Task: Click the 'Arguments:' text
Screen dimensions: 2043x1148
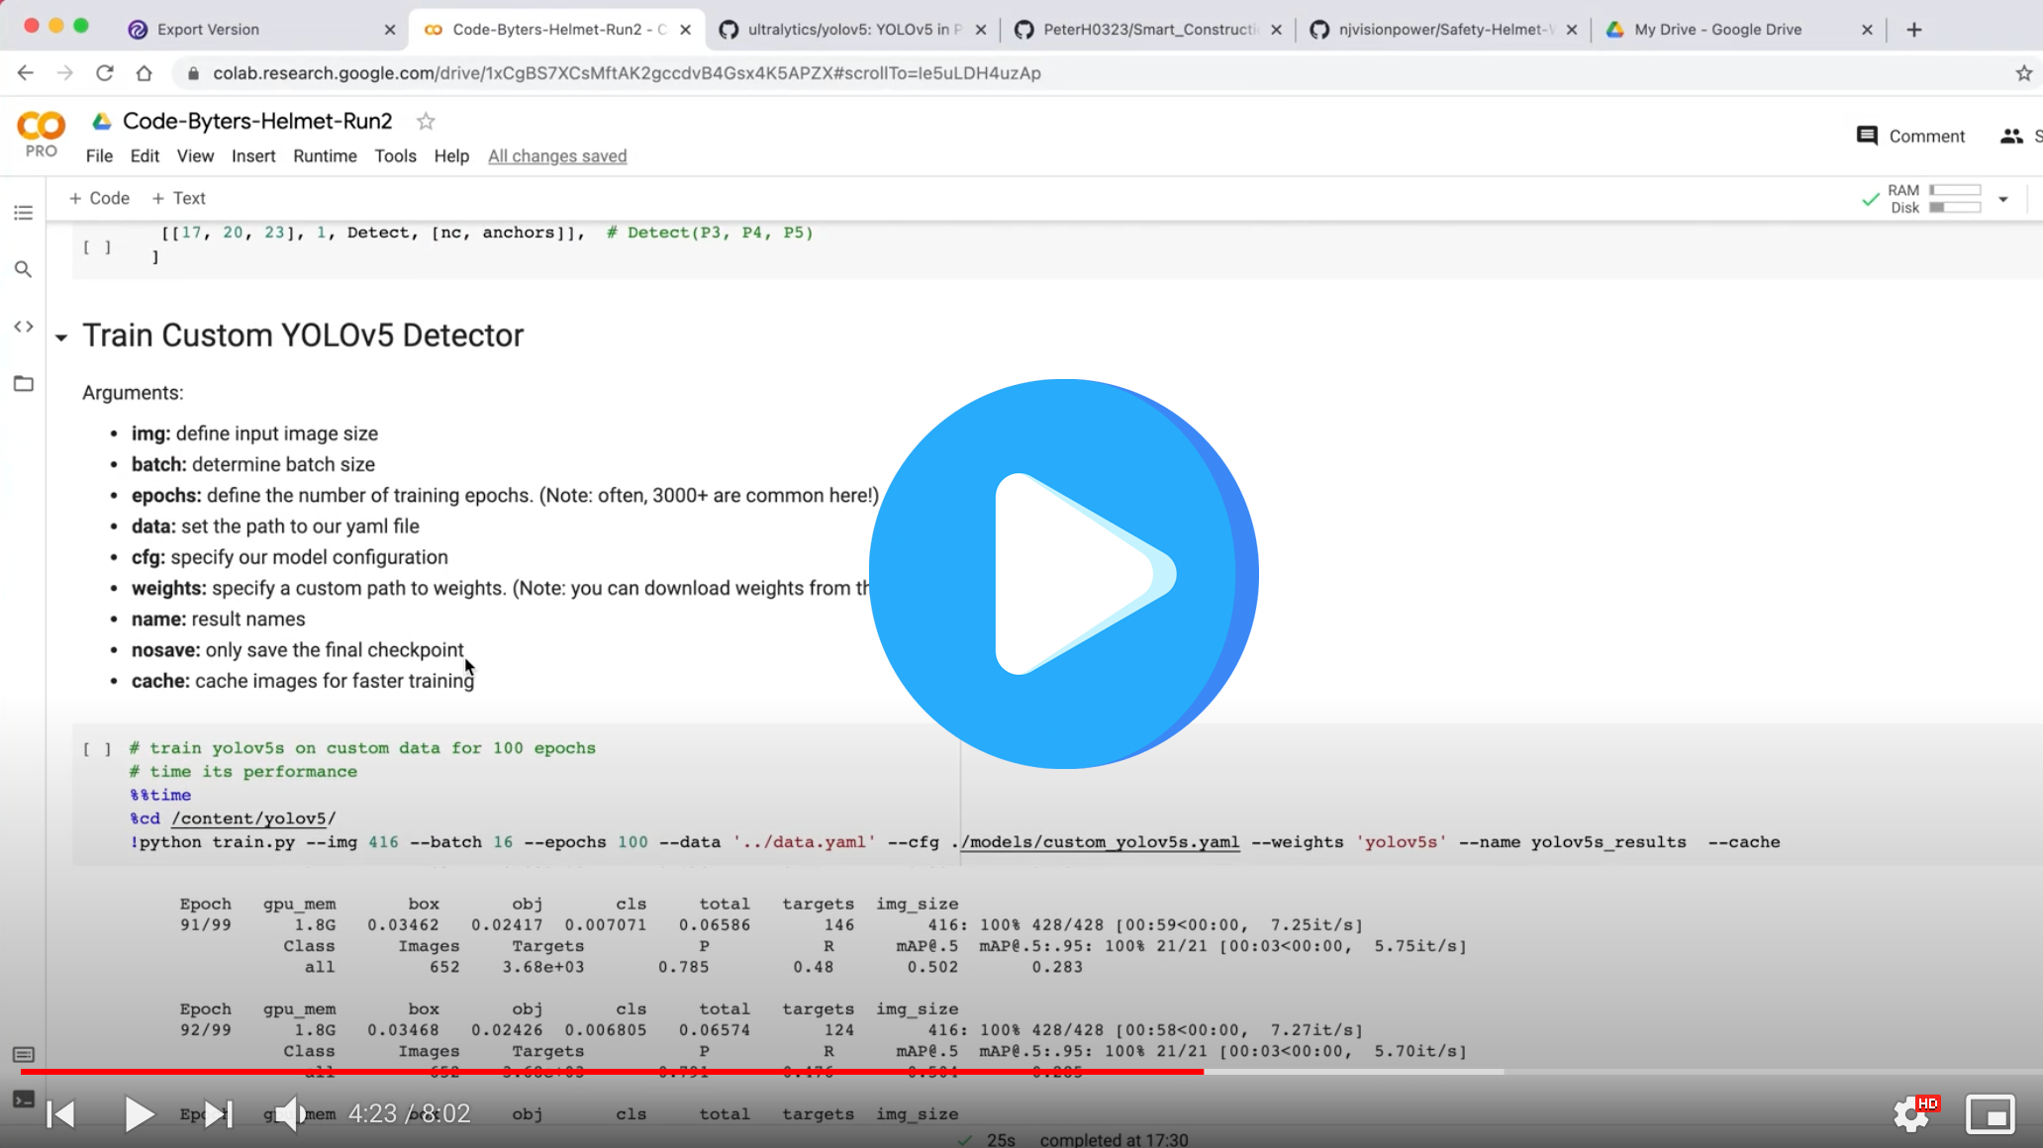Action: pos(133,393)
